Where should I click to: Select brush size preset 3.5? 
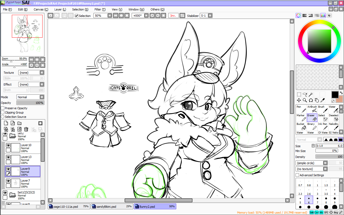326,191
